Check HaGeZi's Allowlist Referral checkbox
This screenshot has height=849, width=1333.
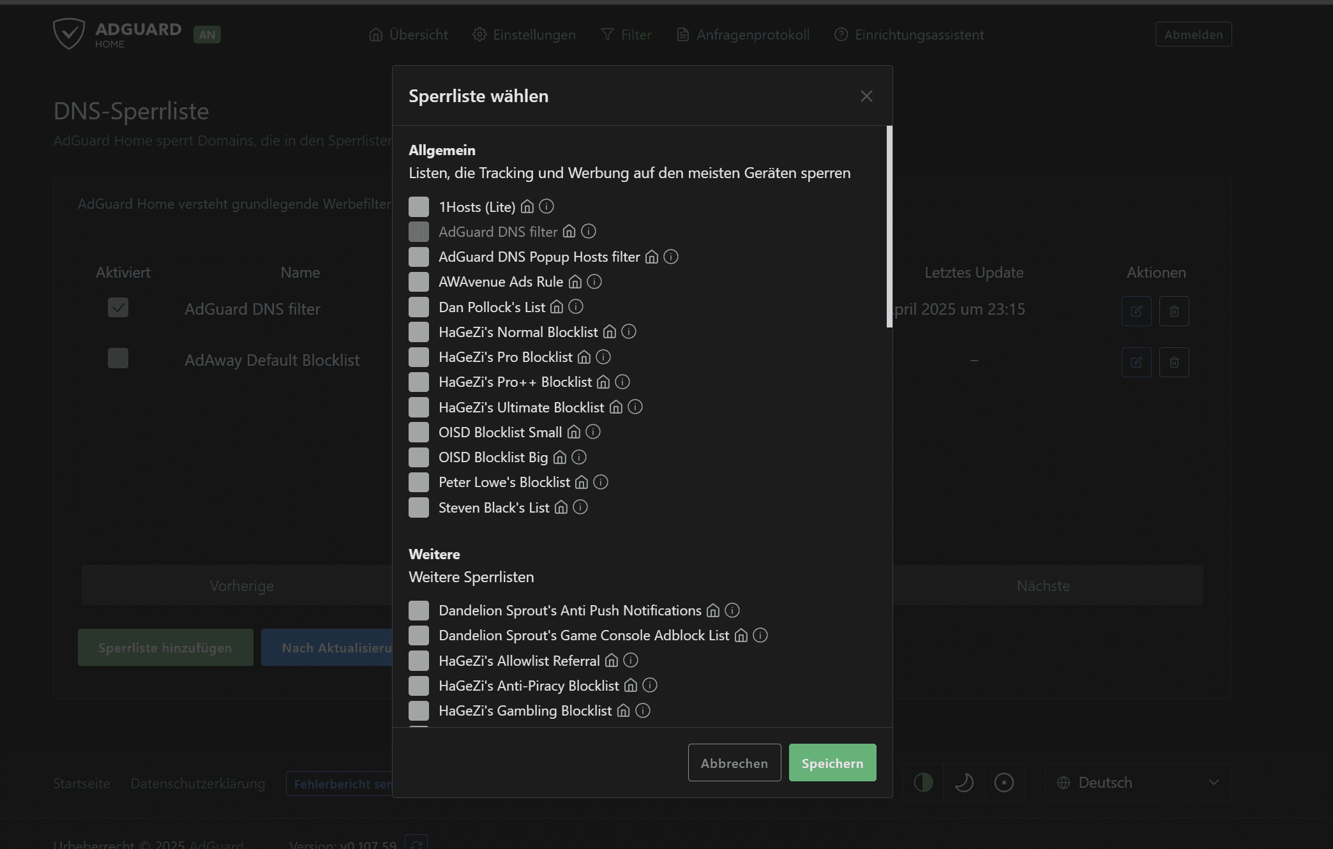coord(419,660)
